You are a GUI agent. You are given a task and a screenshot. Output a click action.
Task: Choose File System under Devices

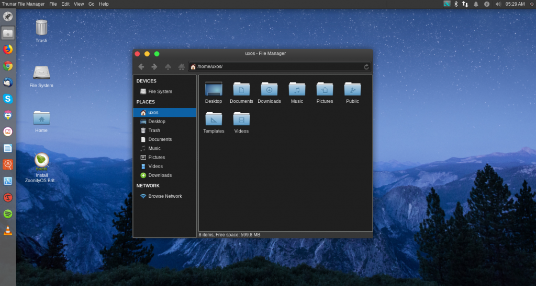coord(160,91)
